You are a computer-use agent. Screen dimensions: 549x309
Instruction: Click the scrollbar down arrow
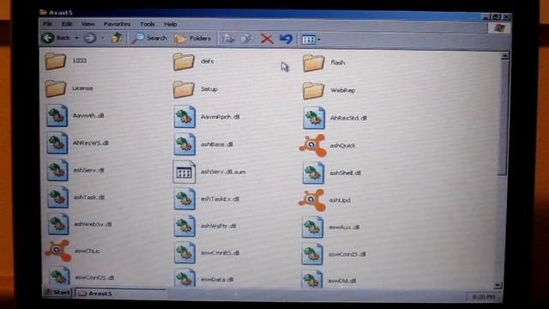(498, 286)
